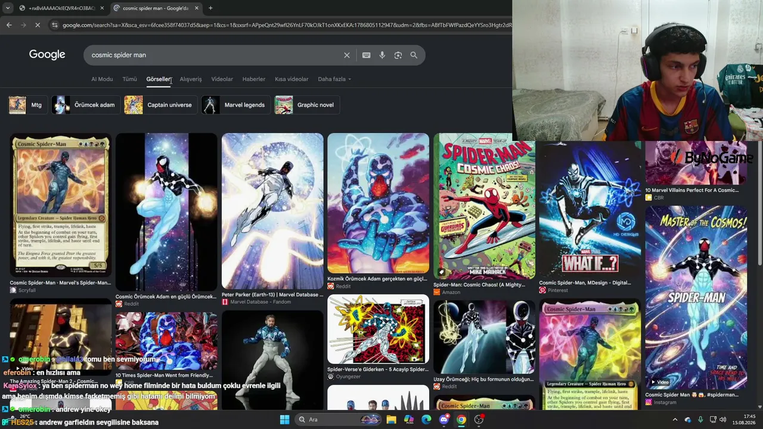The image size is (763, 429).
Task: Open OBS Studio from the taskbar
Action: pyautogui.click(x=479, y=419)
